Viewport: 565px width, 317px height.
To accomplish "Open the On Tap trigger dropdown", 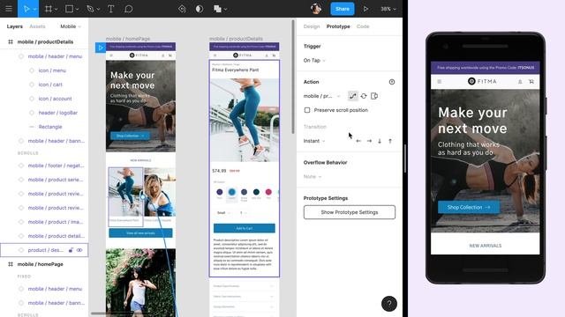I will pos(314,61).
